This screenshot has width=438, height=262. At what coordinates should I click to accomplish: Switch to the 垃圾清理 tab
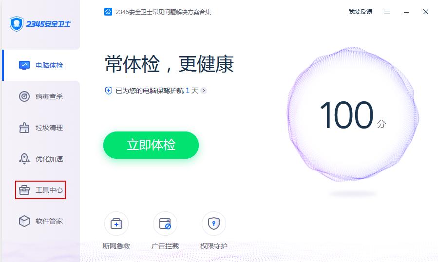coord(41,128)
